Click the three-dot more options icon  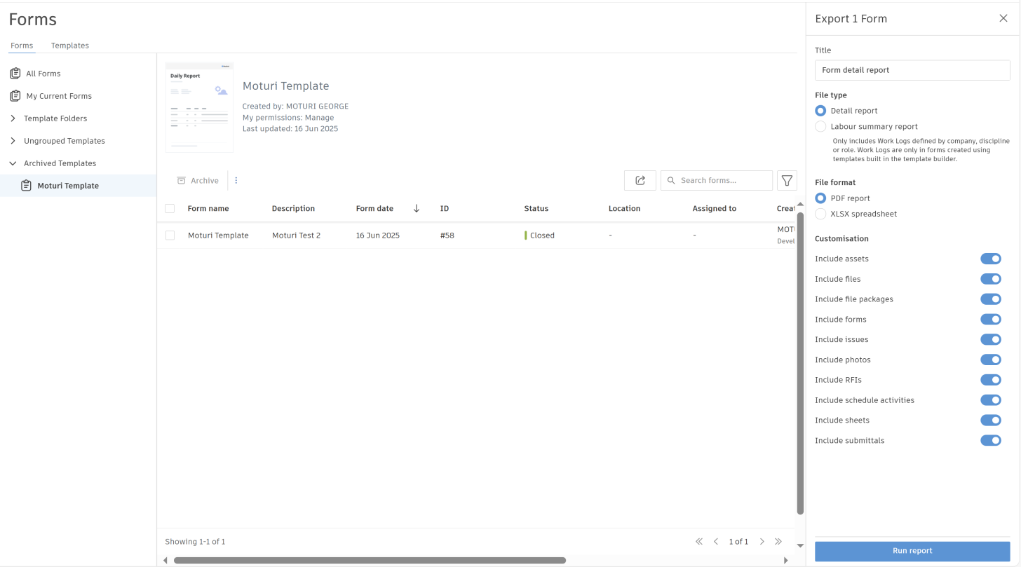pos(236,180)
